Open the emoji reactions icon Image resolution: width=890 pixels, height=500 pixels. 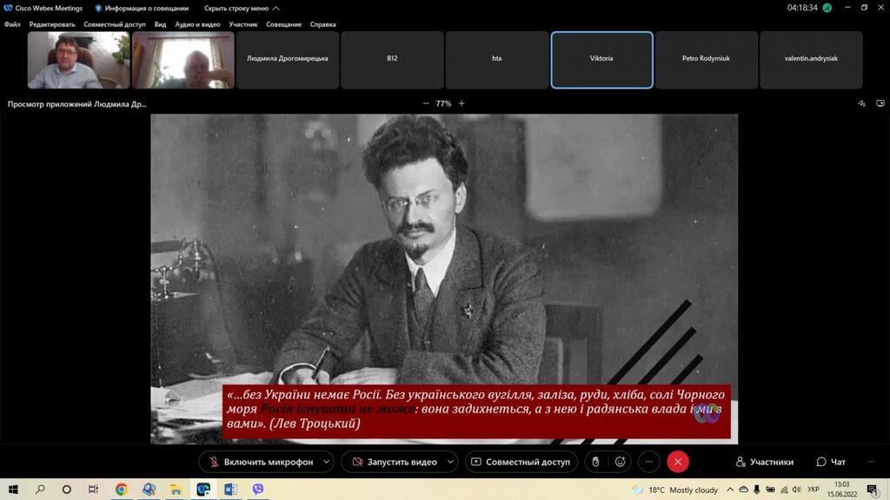click(620, 462)
